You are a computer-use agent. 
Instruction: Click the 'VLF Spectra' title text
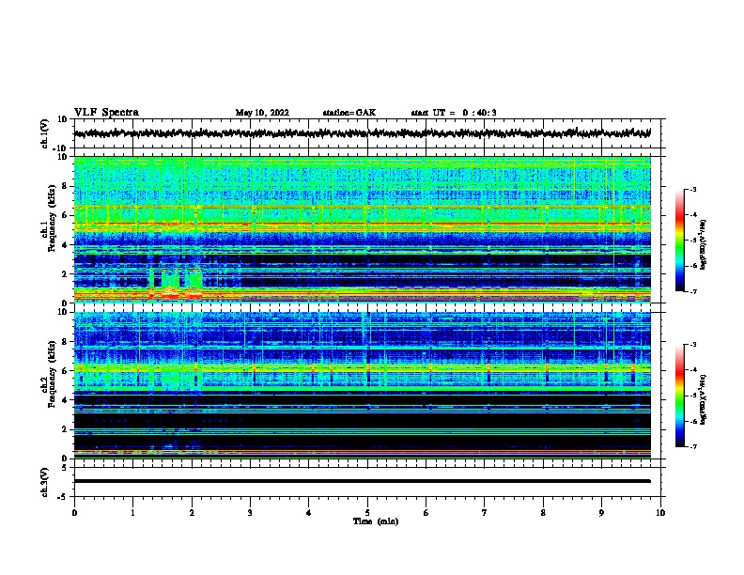(x=106, y=113)
